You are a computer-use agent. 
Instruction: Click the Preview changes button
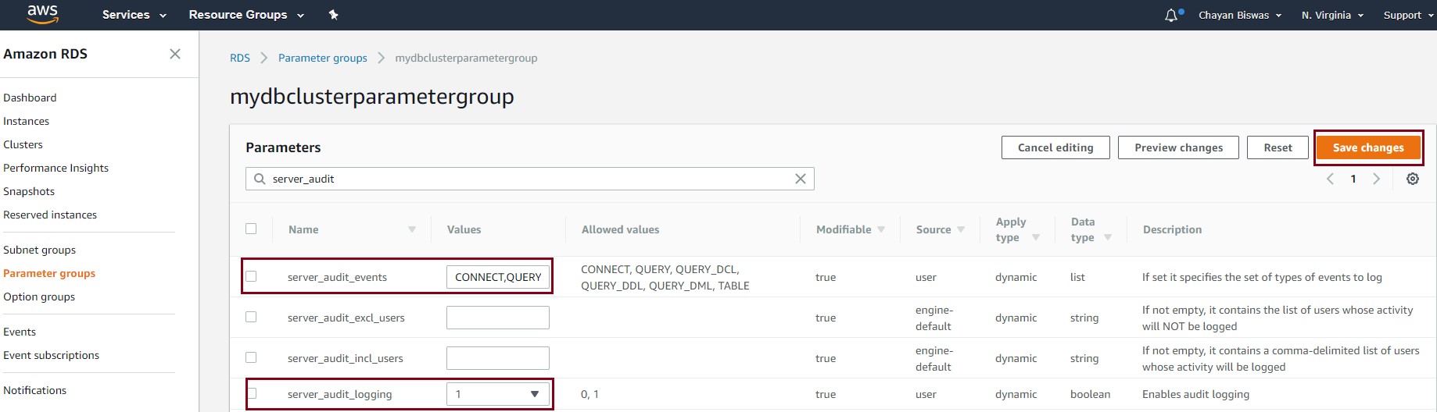click(x=1178, y=147)
